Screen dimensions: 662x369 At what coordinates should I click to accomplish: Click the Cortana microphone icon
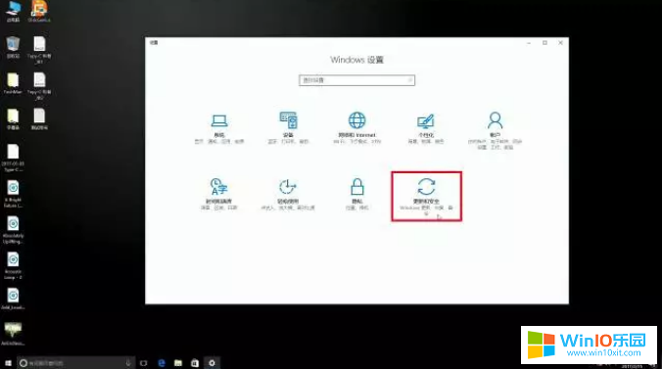pos(128,363)
